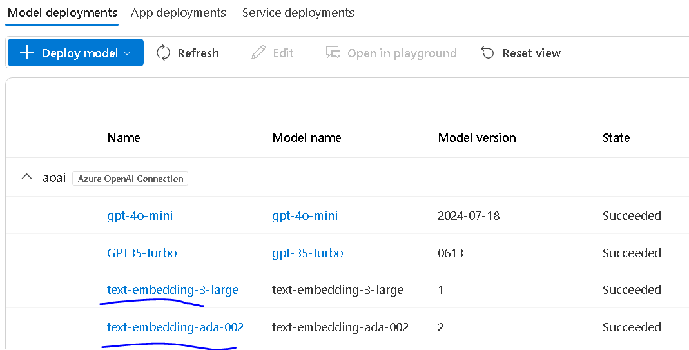This screenshot has width=689, height=350.
Task: Click Succeeded state in gpt-4o-mini row
Action: 632,216
